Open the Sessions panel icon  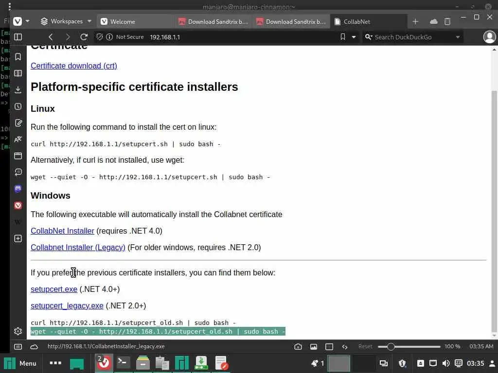coord(18,172)
